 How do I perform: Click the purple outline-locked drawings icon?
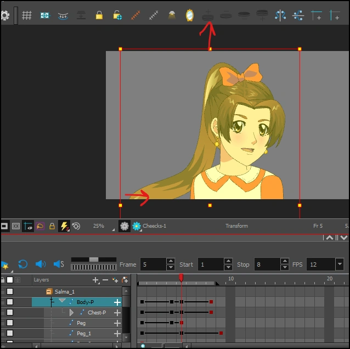click(40, 226)
